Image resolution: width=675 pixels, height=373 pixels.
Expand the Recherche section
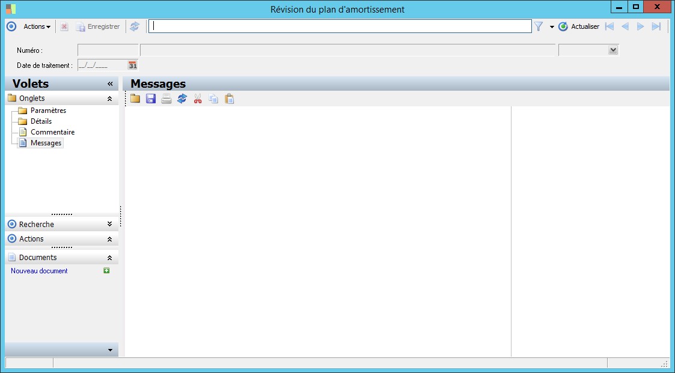click(x=110, y=224)
